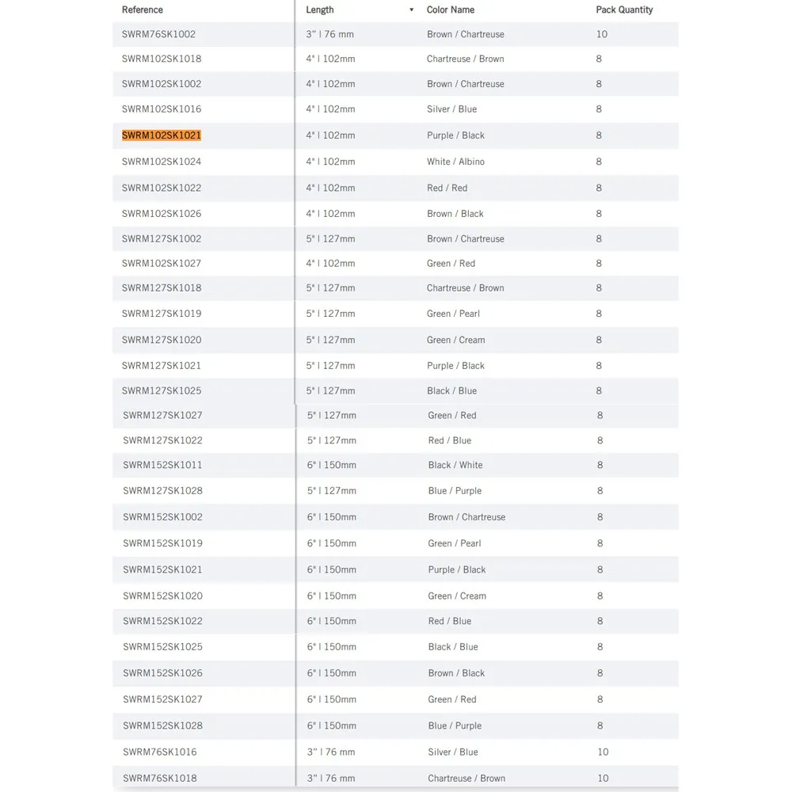Click White / Albino color name

[455, 162]
